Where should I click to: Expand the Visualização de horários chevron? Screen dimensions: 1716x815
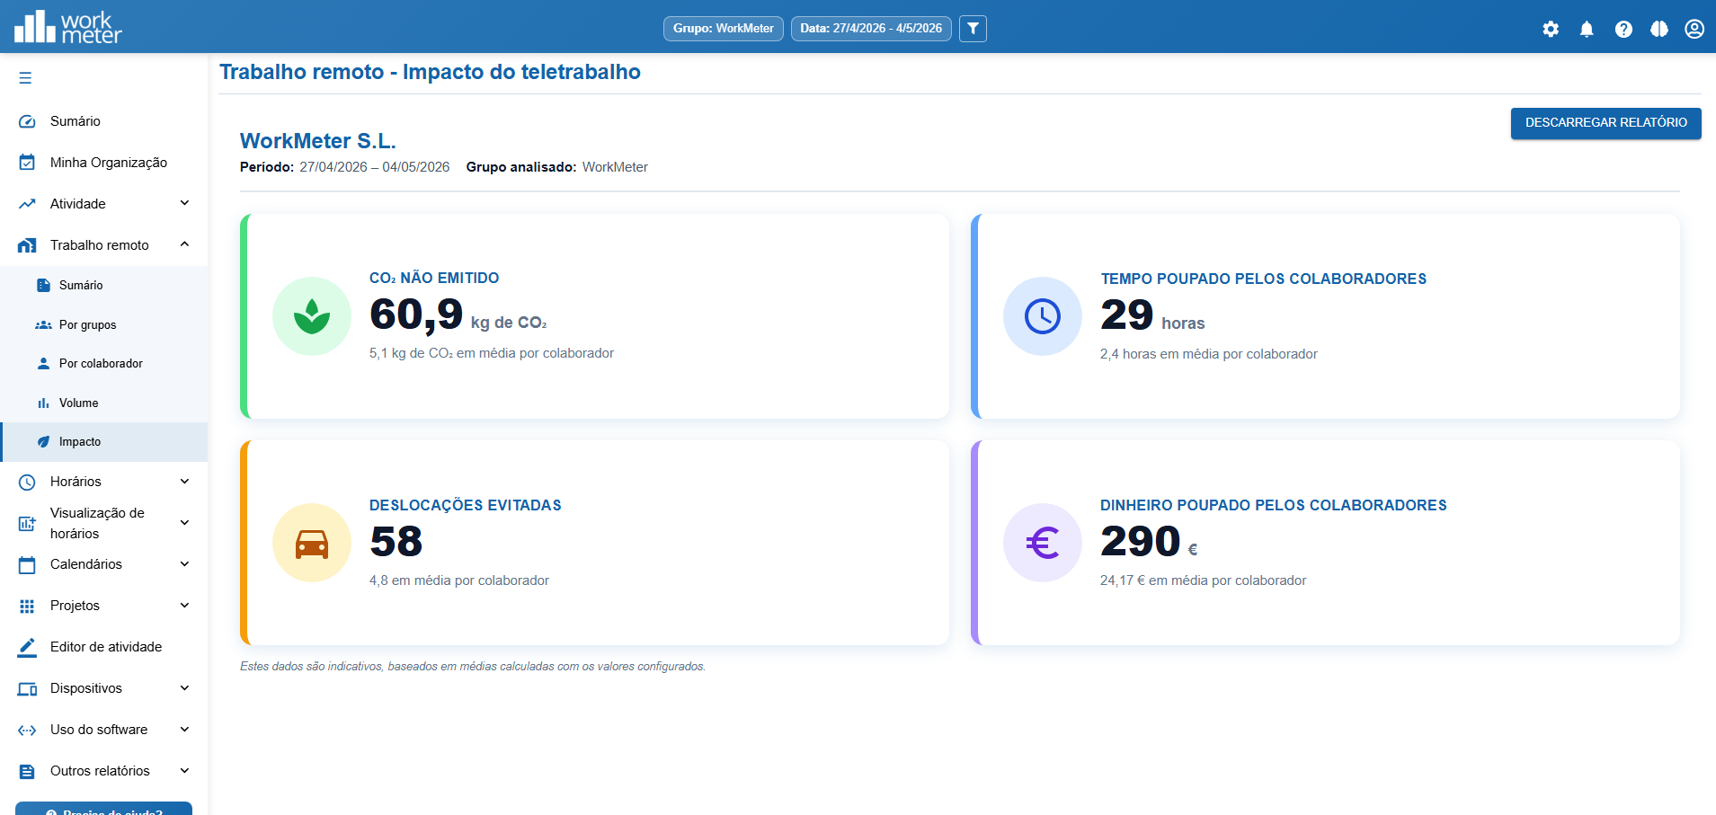[x=184, y=523]
